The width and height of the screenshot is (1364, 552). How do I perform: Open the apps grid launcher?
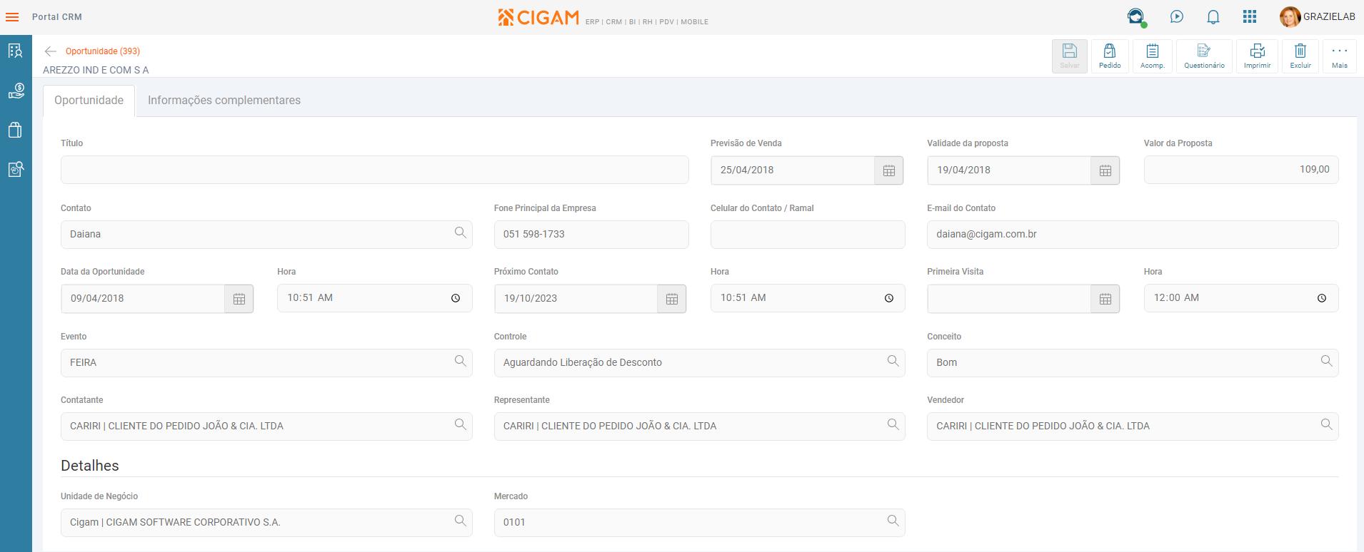click(1250, 16)
